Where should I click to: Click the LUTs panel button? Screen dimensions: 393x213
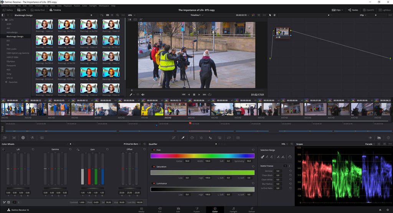pos(22,10)
